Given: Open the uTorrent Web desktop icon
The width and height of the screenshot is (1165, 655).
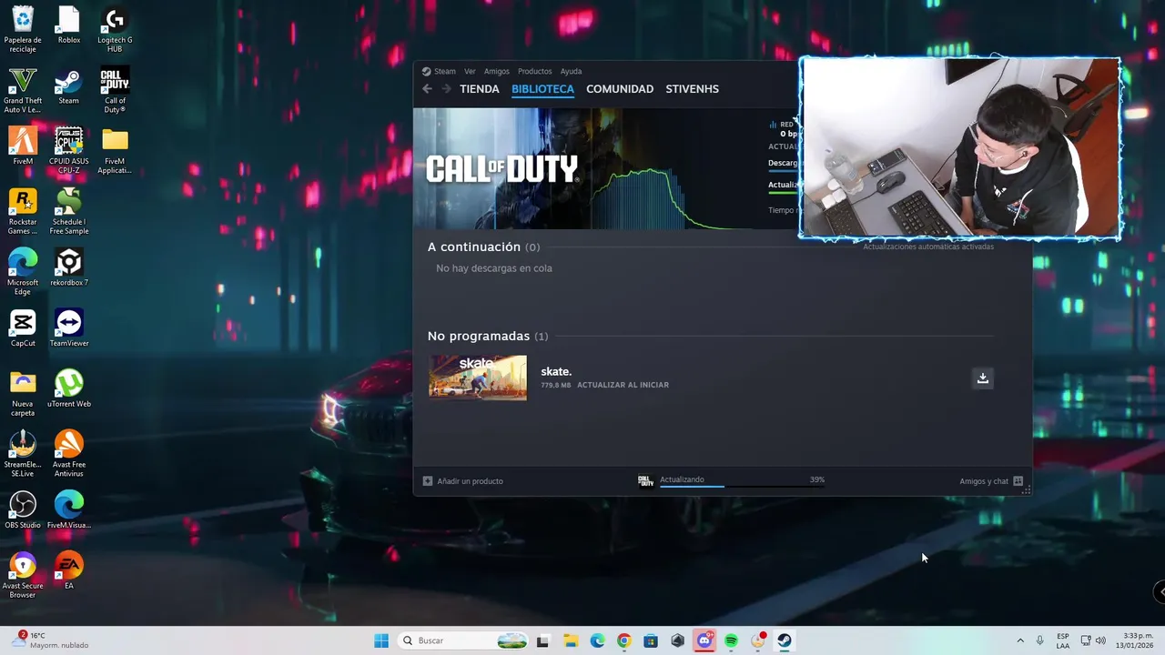Looking at the screenshot, I should click(x=68, y=389).
